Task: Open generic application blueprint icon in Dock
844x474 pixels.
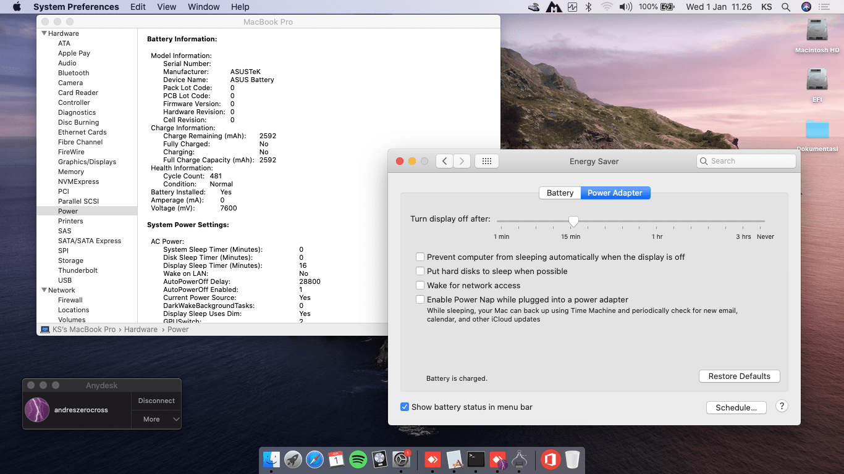Action: tap(454, 459)
